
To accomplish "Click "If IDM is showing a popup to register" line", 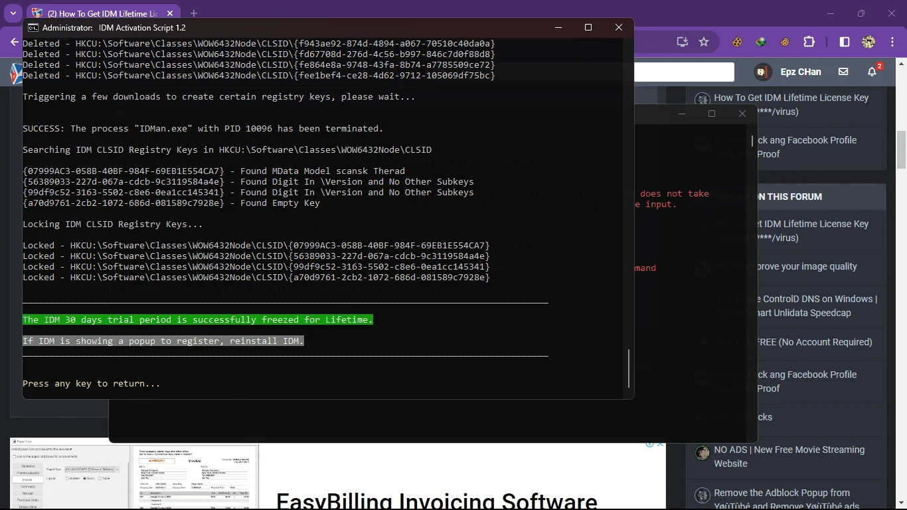I will click(x=163, y=341).
